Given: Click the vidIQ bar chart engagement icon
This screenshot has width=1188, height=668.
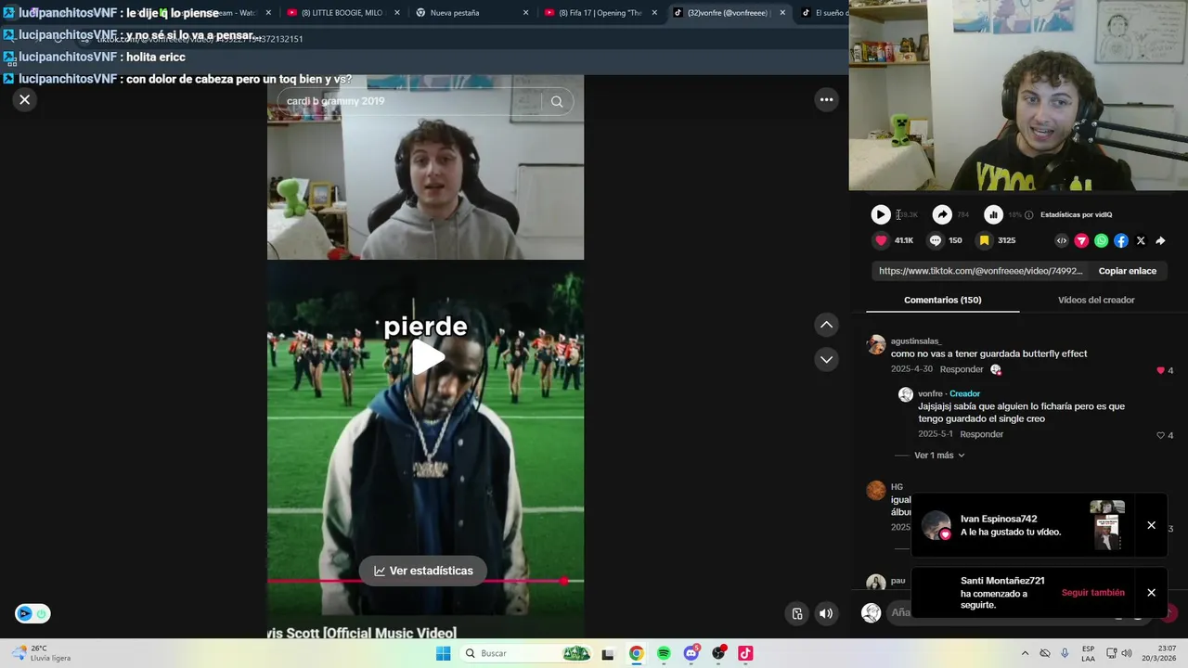Looking at the screenshot, I should [x=993, y=214].
